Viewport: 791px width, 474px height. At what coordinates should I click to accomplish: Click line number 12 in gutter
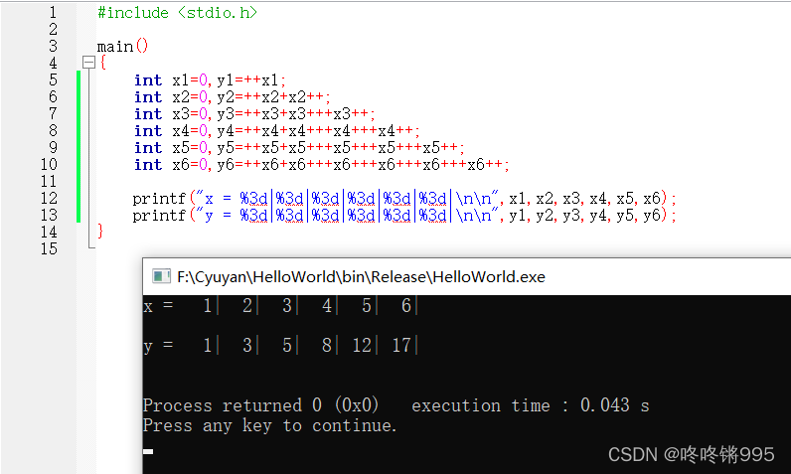[49, 198]
